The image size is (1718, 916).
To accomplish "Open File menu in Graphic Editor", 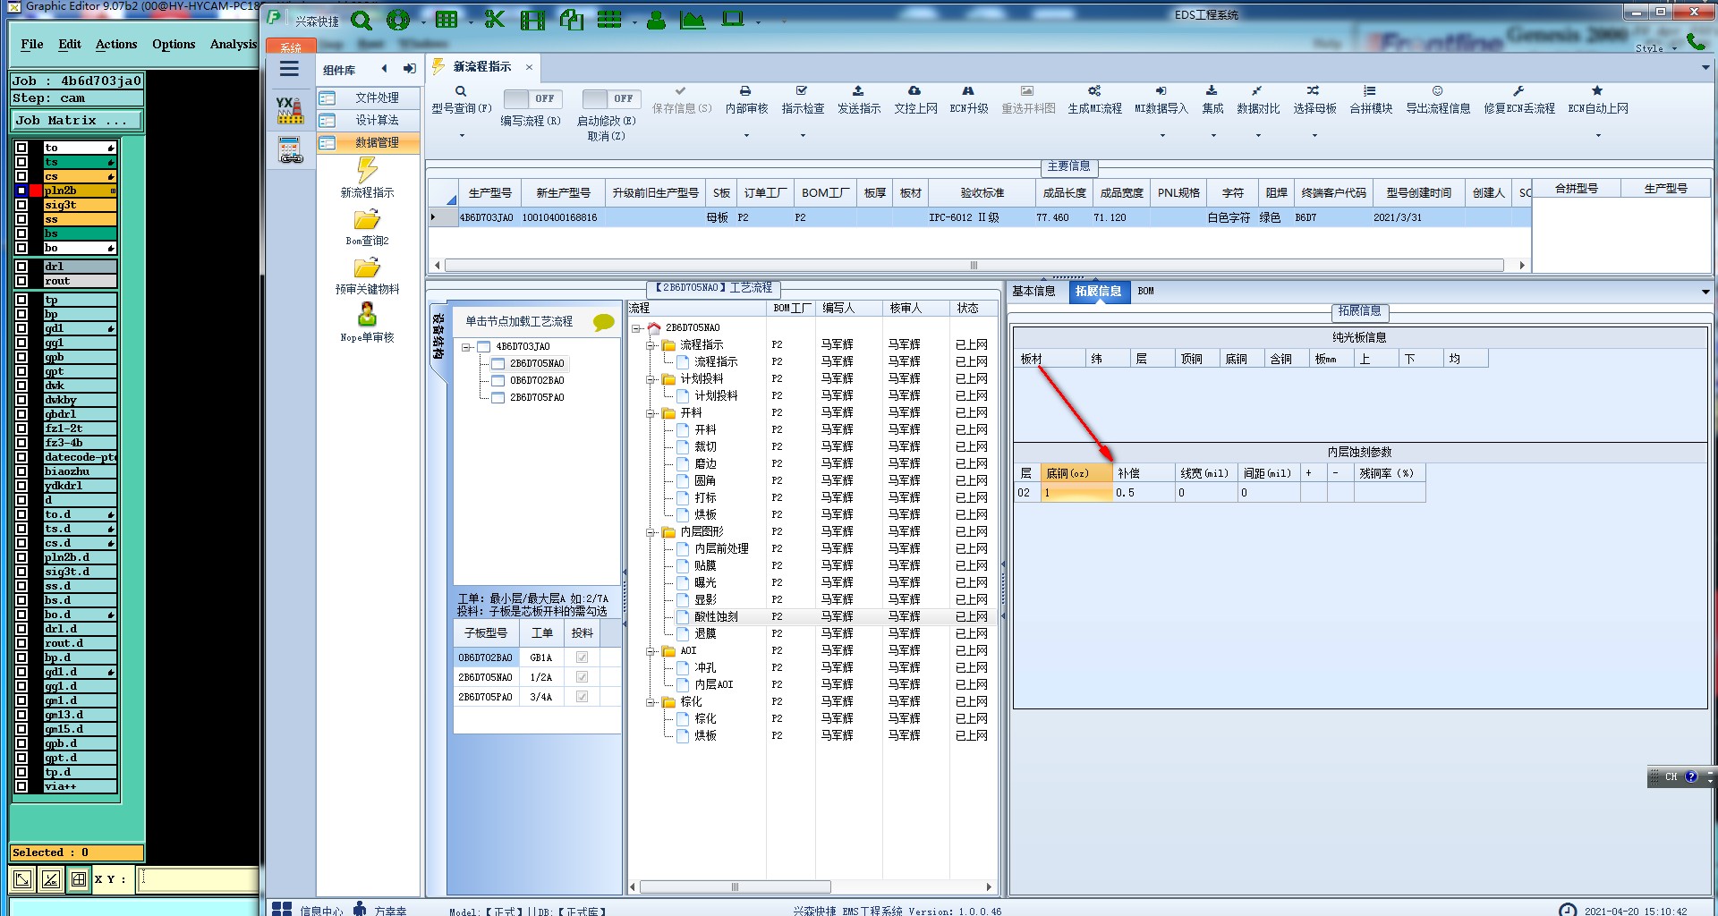I will [32, 44].
